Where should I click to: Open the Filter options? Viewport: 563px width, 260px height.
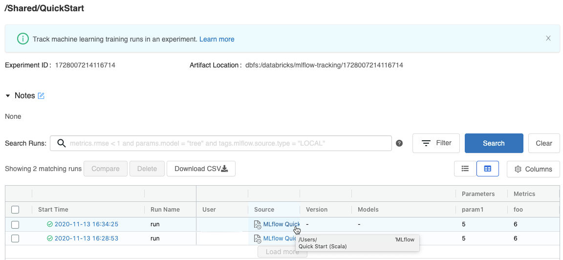[436, 143]
